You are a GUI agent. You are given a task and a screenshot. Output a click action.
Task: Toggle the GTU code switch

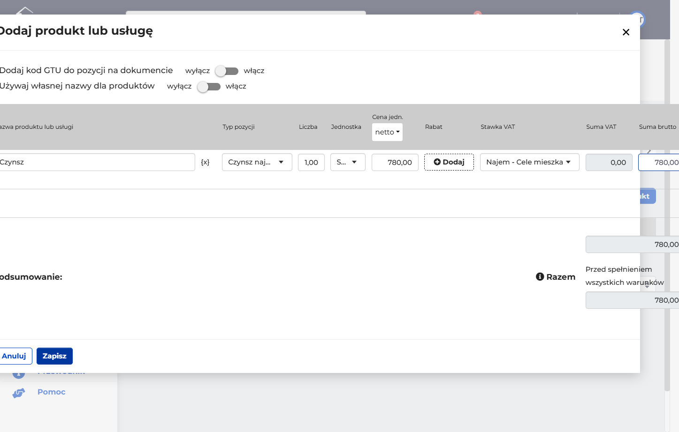click(x=227, y=71)
